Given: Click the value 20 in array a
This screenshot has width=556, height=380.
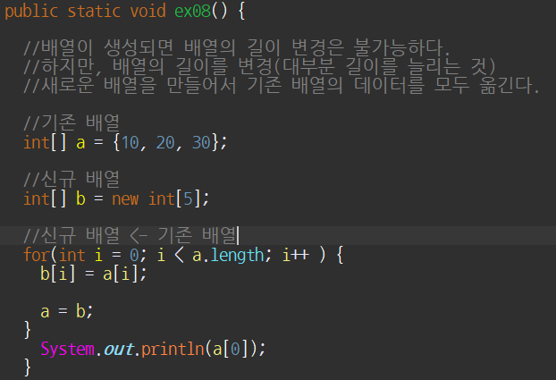Looking at the screenshot, I should coord(165,143).
